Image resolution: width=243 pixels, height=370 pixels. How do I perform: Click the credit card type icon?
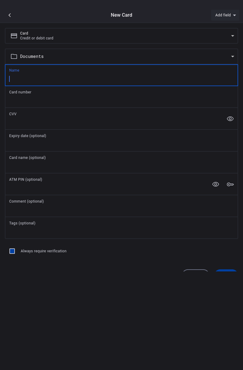14,36
